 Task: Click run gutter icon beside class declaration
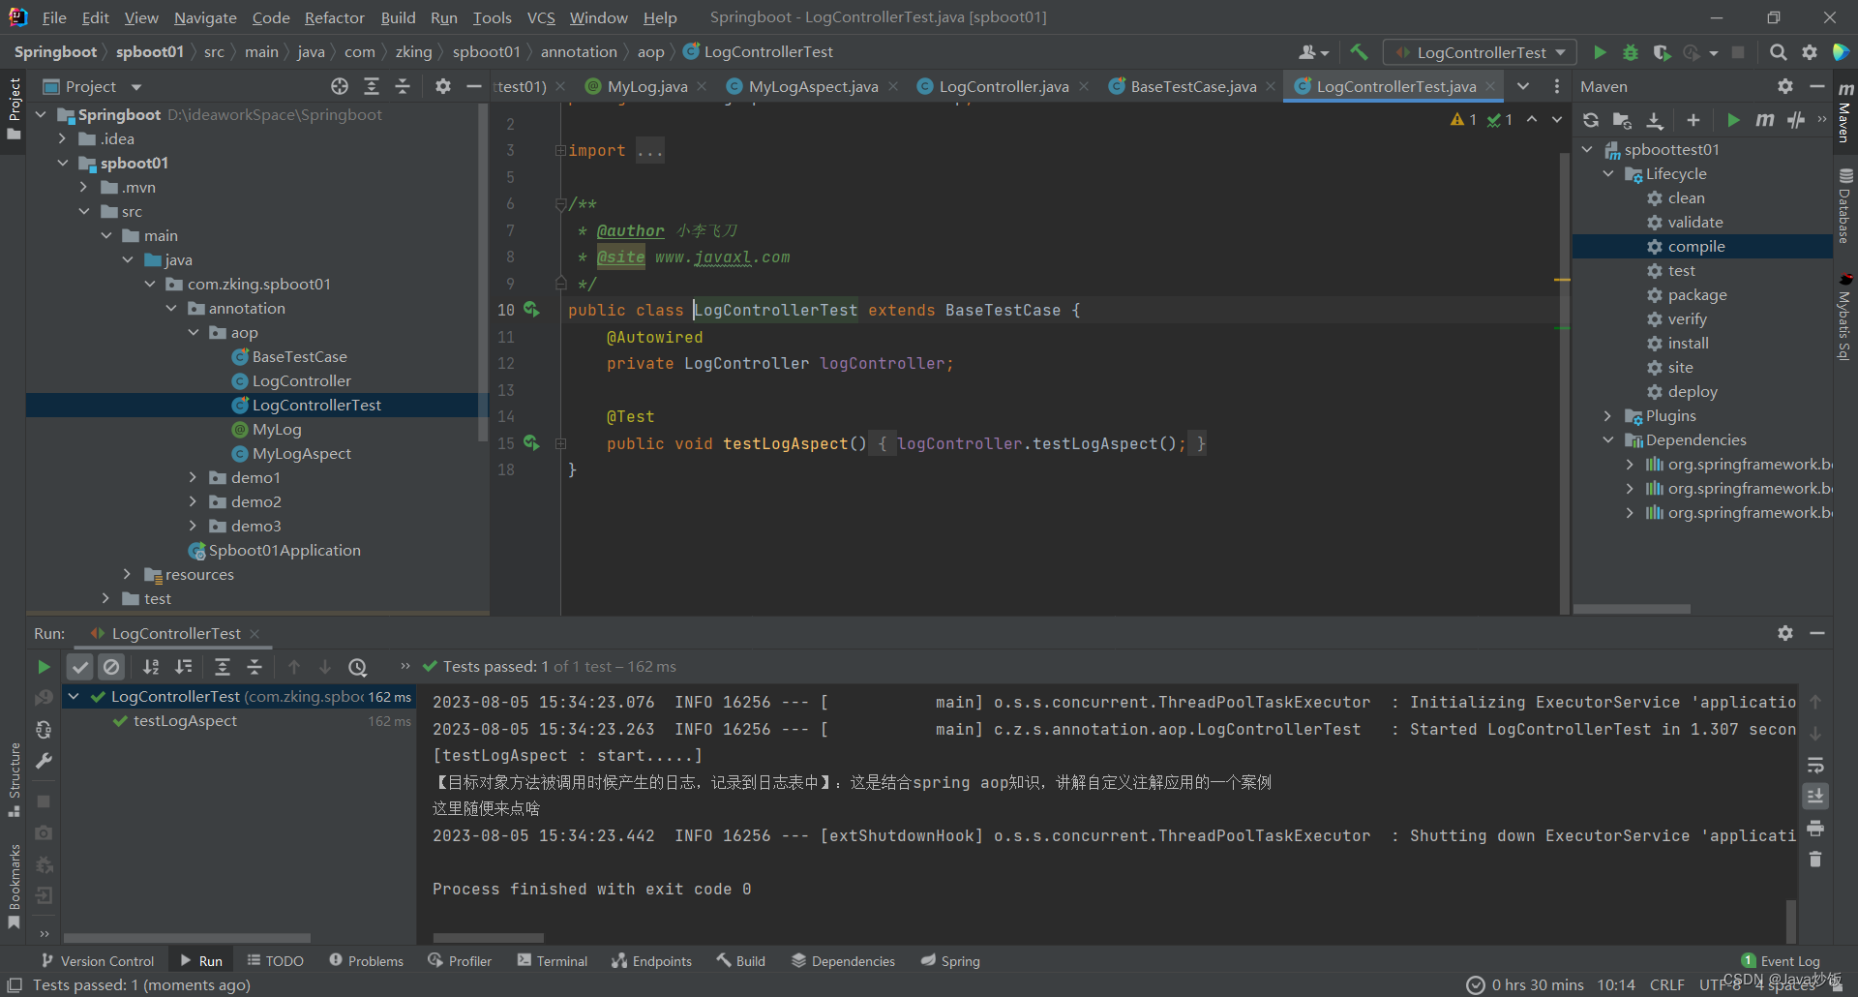tap(531, 310)
